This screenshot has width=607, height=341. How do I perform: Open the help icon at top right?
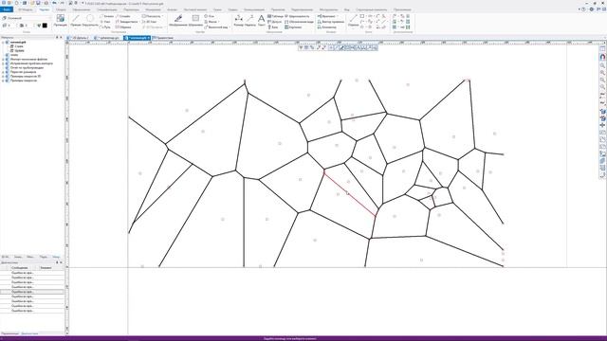coord(583,9)
